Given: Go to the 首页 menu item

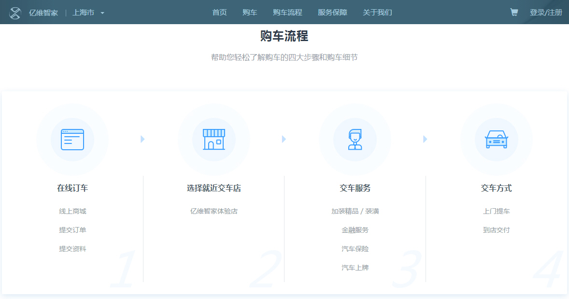Looking at the screenshot, I should pyautogui.click(x=219, y=13).
